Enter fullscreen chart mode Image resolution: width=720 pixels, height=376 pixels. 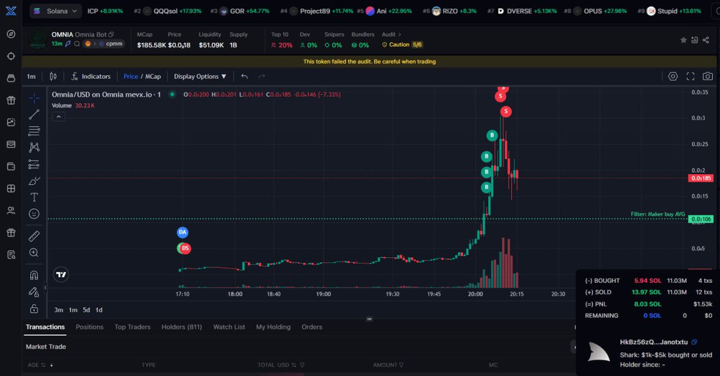(691, 76)
